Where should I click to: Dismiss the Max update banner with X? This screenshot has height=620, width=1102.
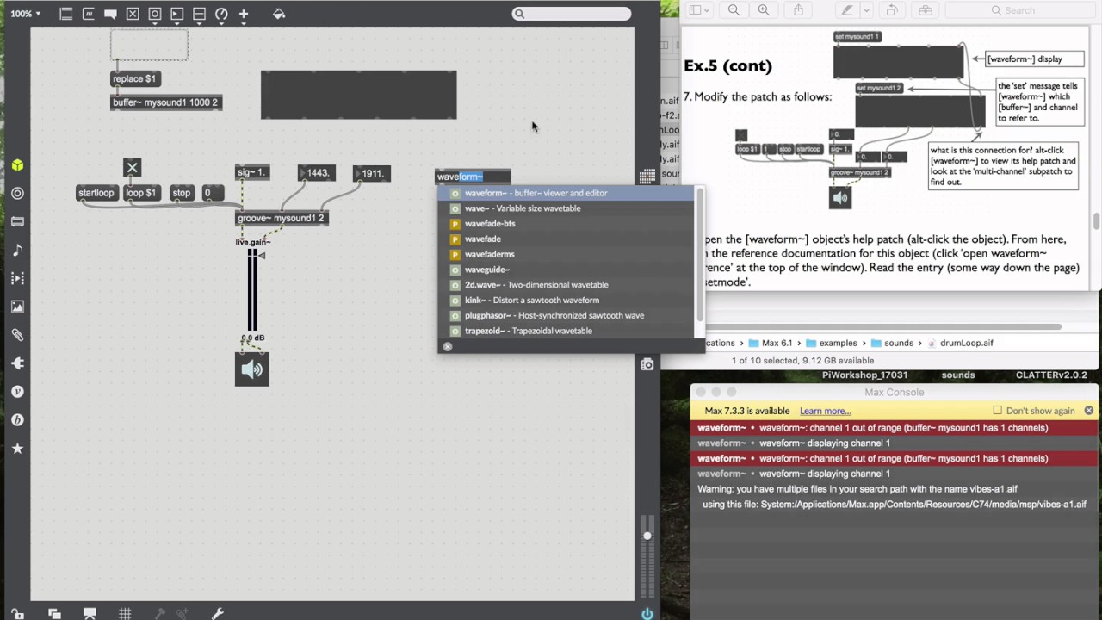pyautogui.click(x=1088, y=411)
